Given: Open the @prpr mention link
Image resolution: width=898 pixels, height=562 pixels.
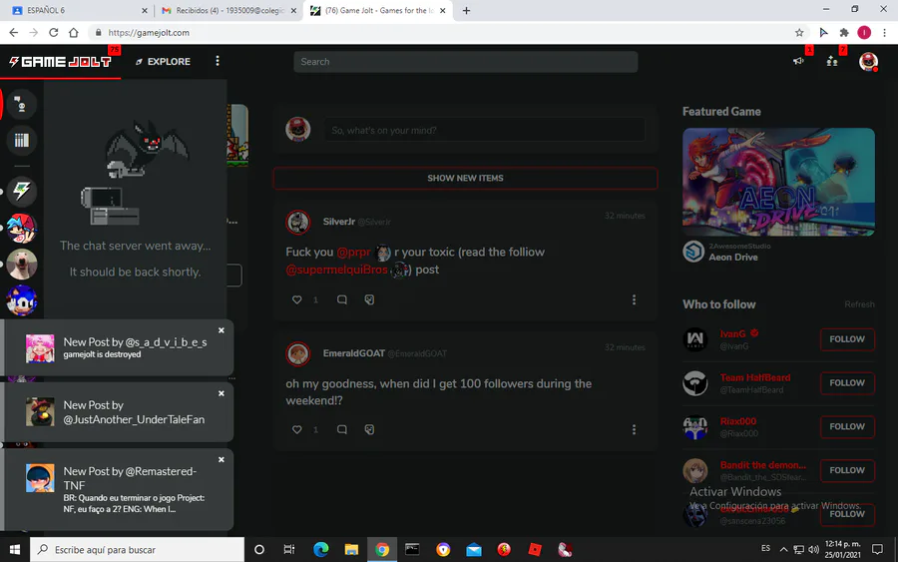Looking at the screenshot, I should point(353,253).
